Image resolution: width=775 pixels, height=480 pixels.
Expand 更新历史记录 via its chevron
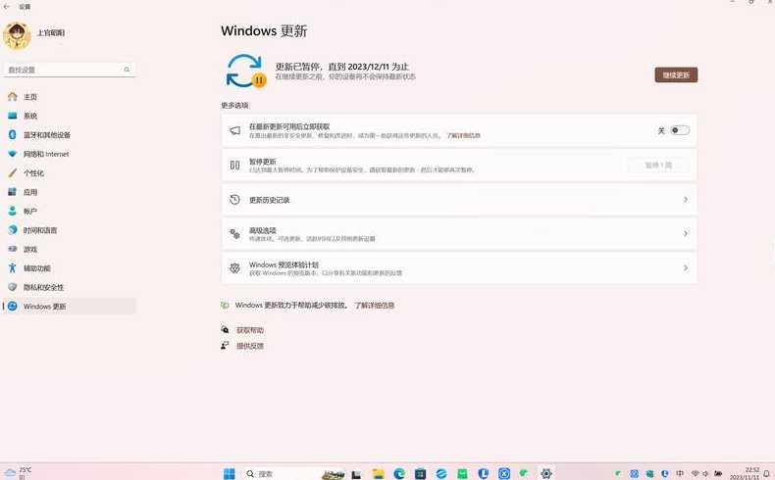click(x=686, y=199)
